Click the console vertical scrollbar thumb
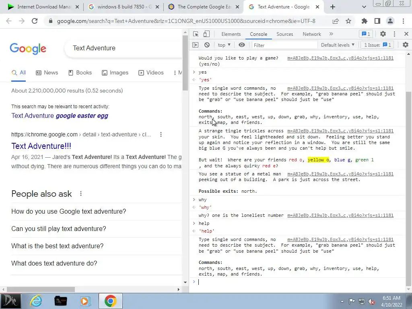412x309 pixels. point(408,188)
